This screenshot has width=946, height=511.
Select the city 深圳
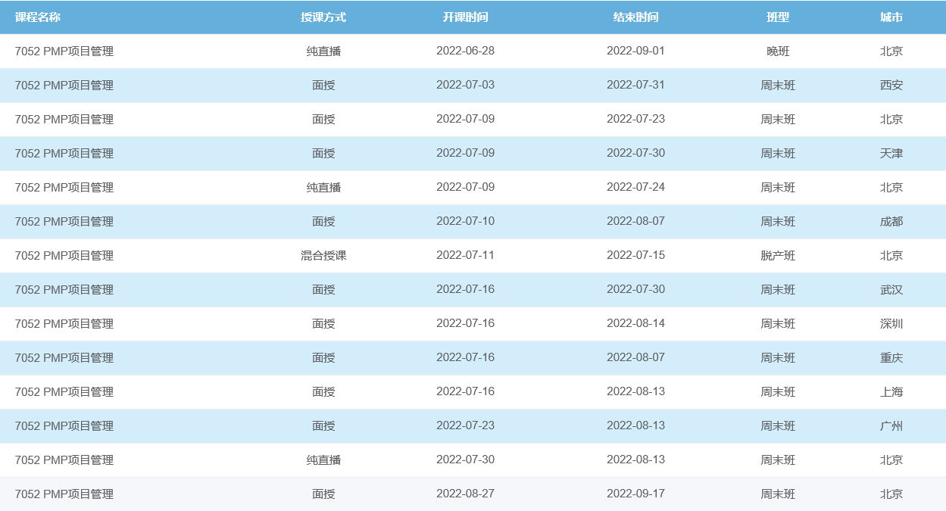(x=891, y=324)
